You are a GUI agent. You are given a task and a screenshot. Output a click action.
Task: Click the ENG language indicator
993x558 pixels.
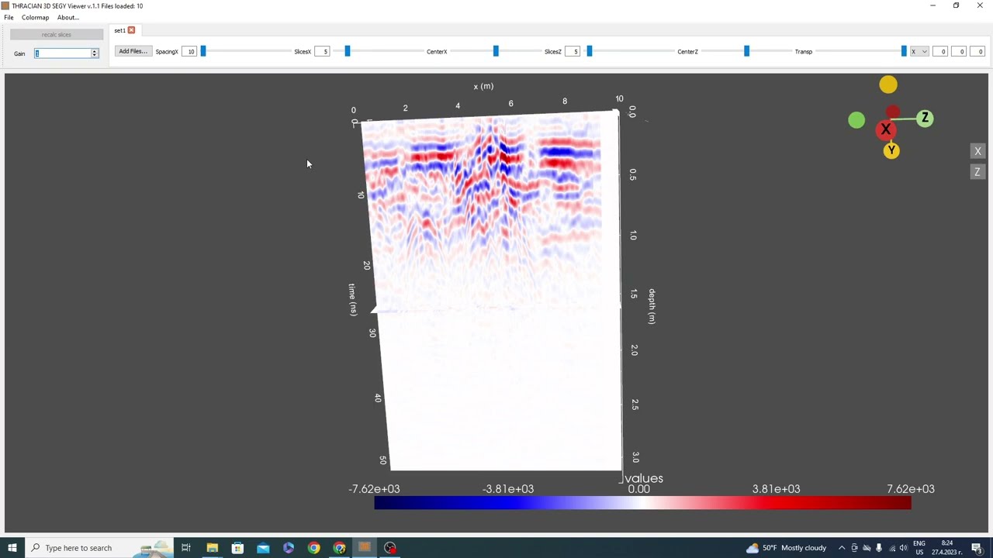tap(919, 548)
